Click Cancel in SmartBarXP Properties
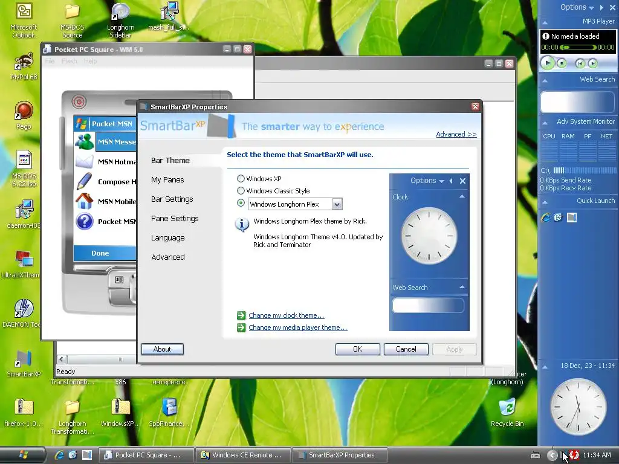 click(x=406, y=349)
